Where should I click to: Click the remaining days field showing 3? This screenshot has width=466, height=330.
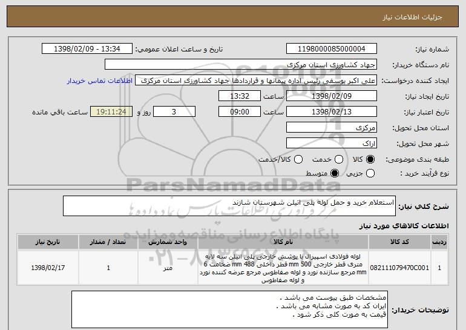click(x=174, y=112)
